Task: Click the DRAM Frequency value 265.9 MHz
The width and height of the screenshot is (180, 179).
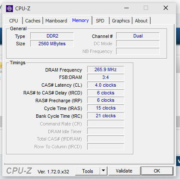Action: (105, 69)
